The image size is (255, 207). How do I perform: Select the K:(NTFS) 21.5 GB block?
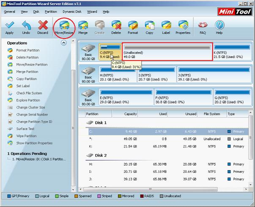tap(232, 52)
